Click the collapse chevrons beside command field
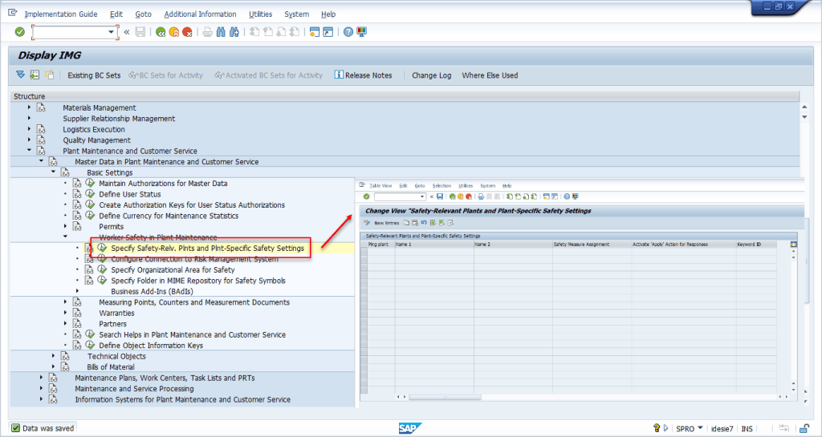 [126, 32]
